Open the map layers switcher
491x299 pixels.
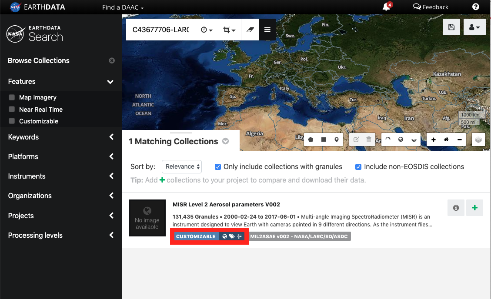click(478, 140)
